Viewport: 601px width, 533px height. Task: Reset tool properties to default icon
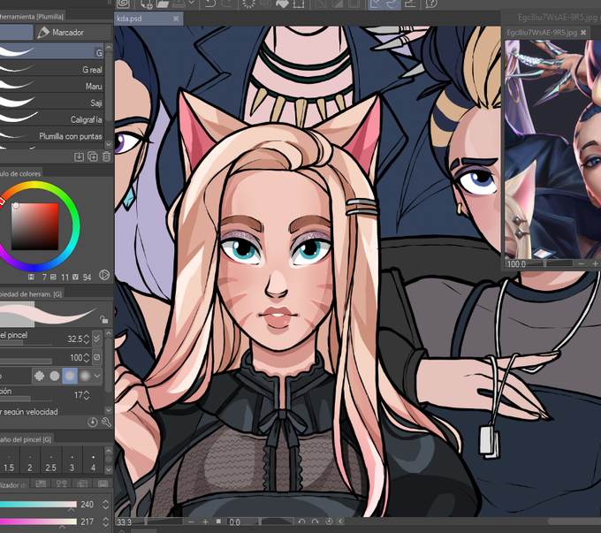[x=93, y=423]
